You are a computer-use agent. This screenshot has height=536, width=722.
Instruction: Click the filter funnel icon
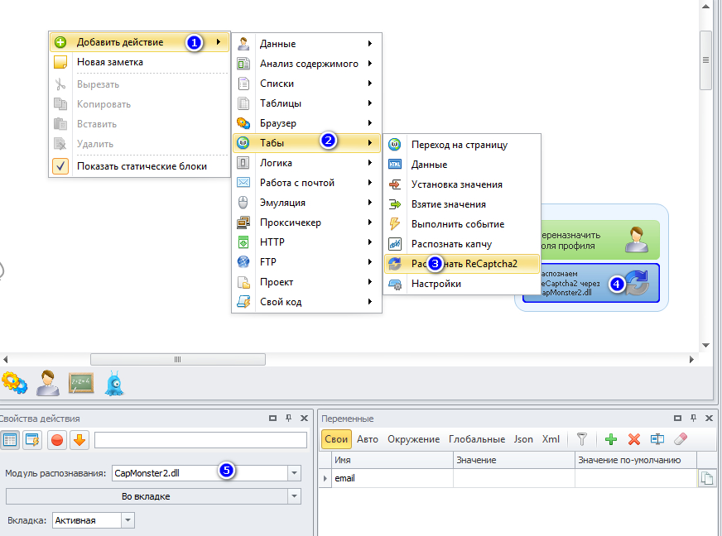tap(582, 439)
